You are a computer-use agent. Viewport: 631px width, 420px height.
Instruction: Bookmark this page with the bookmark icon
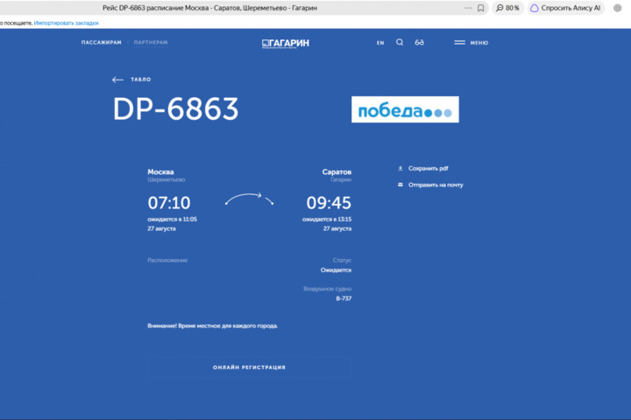480,8
